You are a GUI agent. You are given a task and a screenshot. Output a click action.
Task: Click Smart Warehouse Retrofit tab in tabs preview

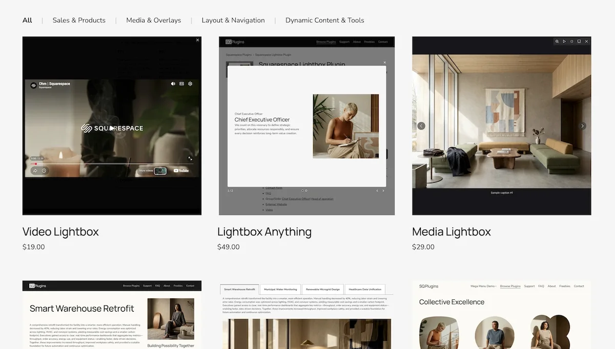(x=240, y=289)
